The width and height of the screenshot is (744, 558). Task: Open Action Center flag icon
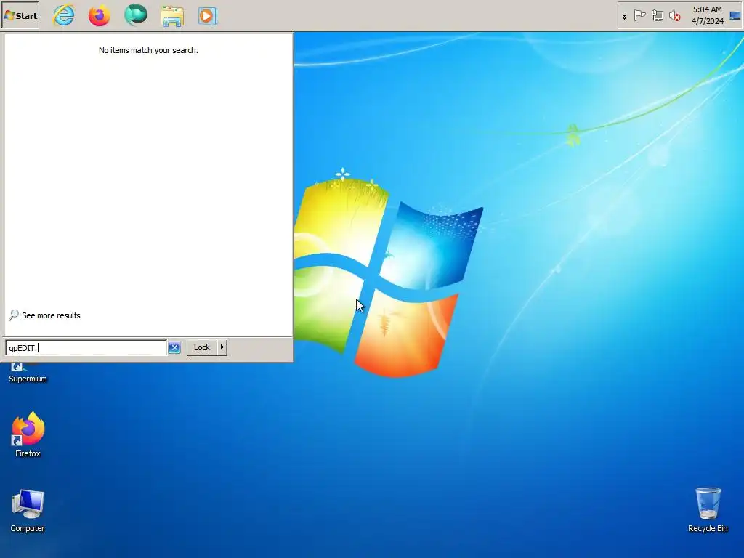coord(639,16)
